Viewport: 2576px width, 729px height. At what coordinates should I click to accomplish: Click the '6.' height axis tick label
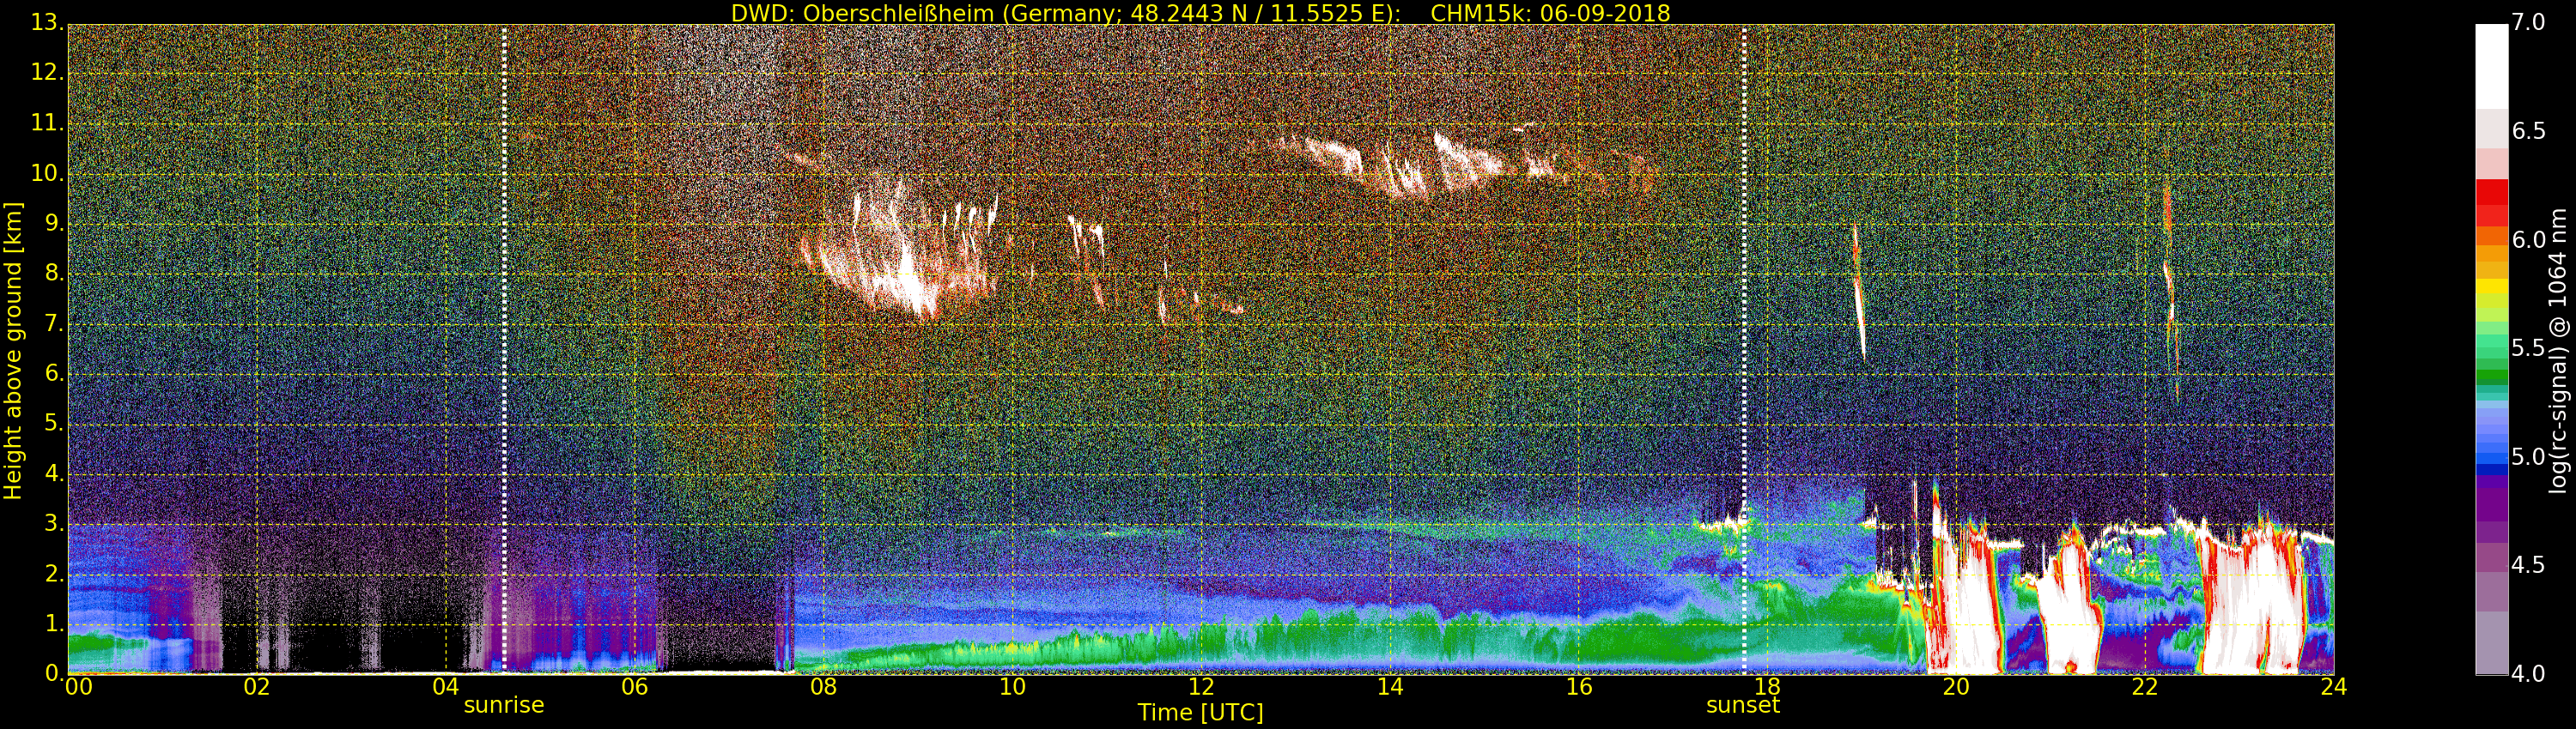[x=54, y=372]
